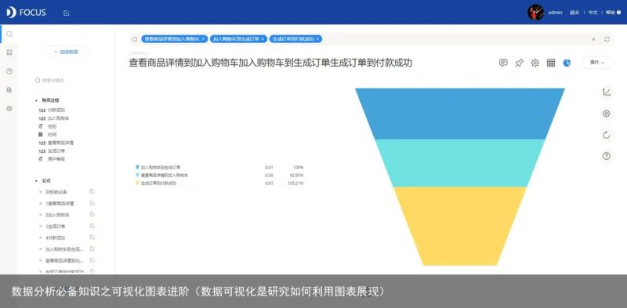
Task: Remove the 生成订单到付款成功 search tag
Action: point(317,39)
